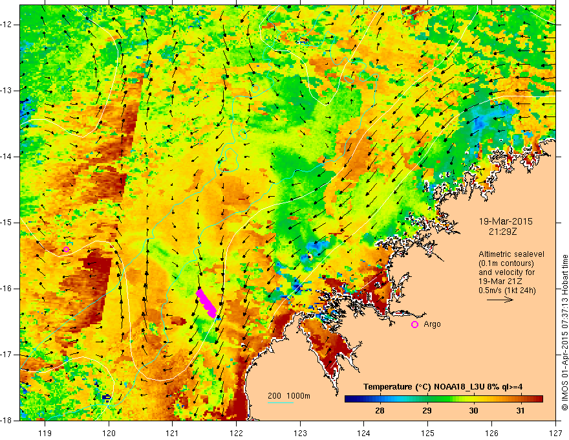This screenshot has width=569, height=440.
Task: Click the 'Temperature (°C) NOAA18_L3U 8% ql>=4' title
Action: (x=443, y=387)
